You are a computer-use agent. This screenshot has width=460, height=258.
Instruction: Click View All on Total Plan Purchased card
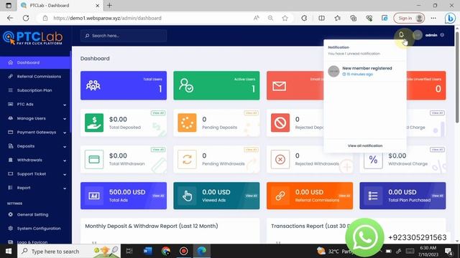[438, 196]
